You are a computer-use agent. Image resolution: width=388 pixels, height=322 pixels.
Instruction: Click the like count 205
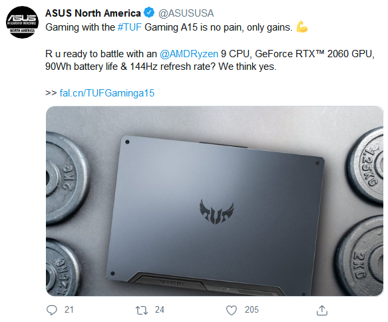(x=252, y=309)
